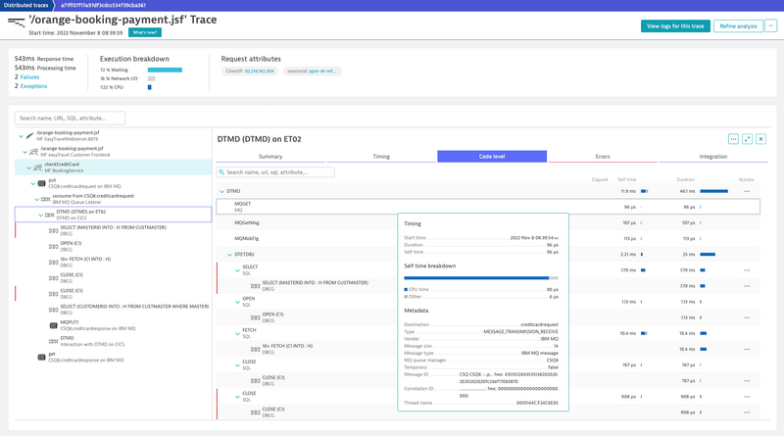Switch to the Summary tab
Screen dimensions: 784x436
click(x=270, y=156)
